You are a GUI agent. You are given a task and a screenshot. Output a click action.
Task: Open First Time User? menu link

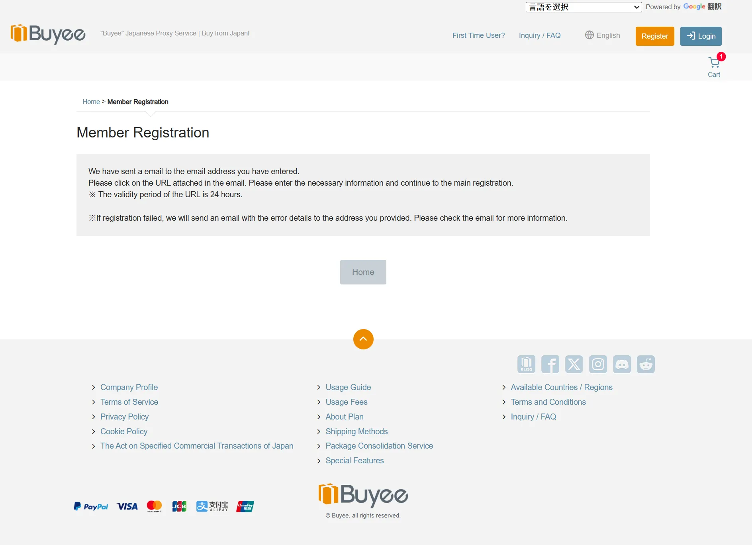click(478, 35)
